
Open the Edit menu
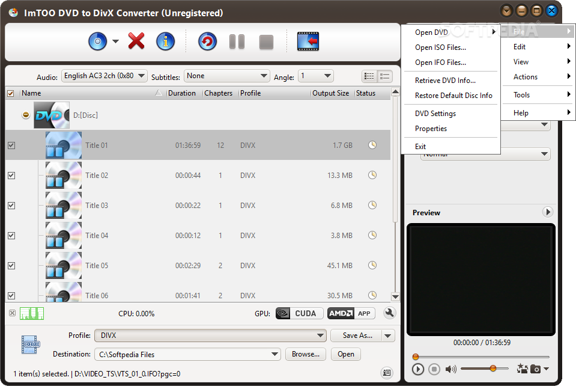[539, 47]
